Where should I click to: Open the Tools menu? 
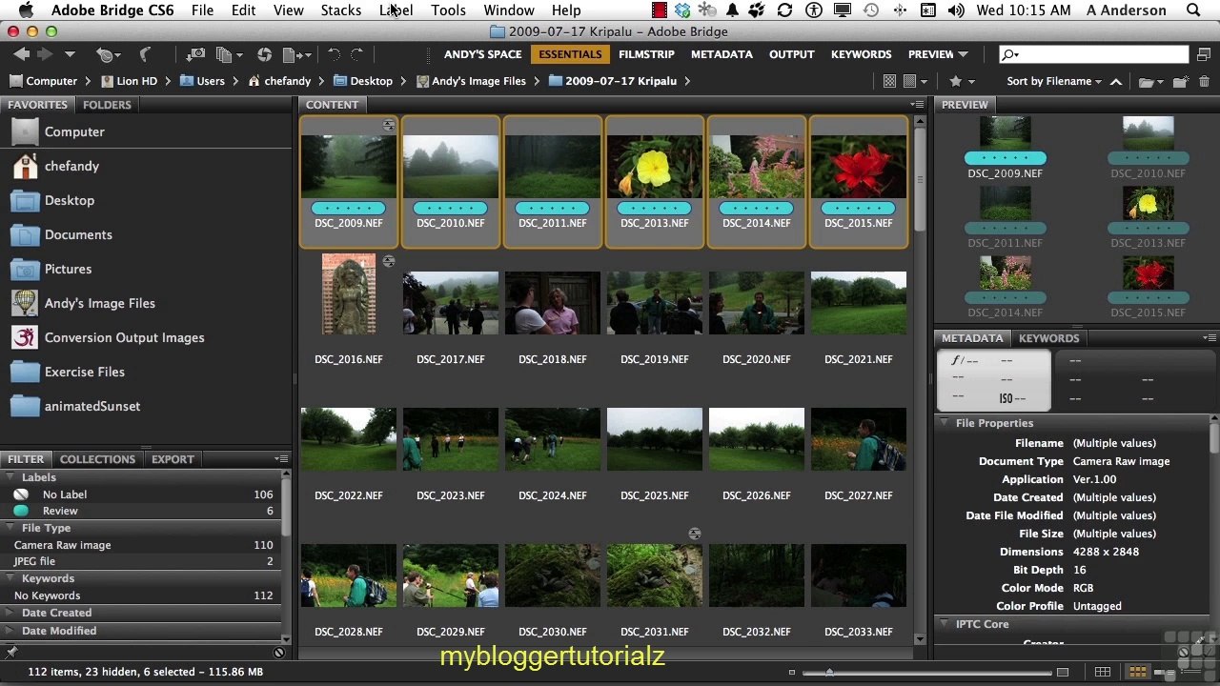[448, 10]
